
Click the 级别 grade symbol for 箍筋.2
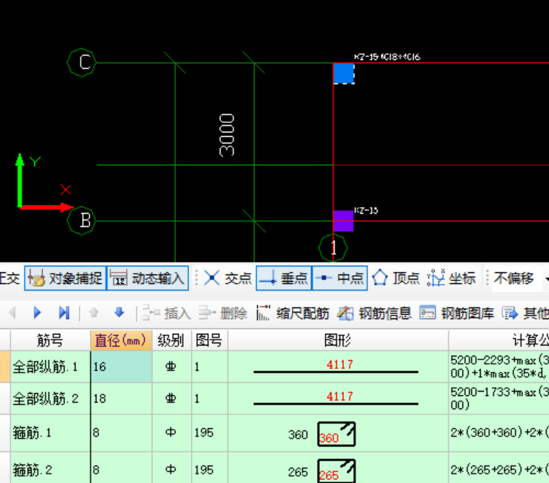[171, 469]
